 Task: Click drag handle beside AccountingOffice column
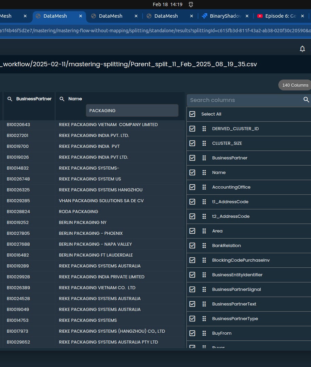tap(204, 187)
